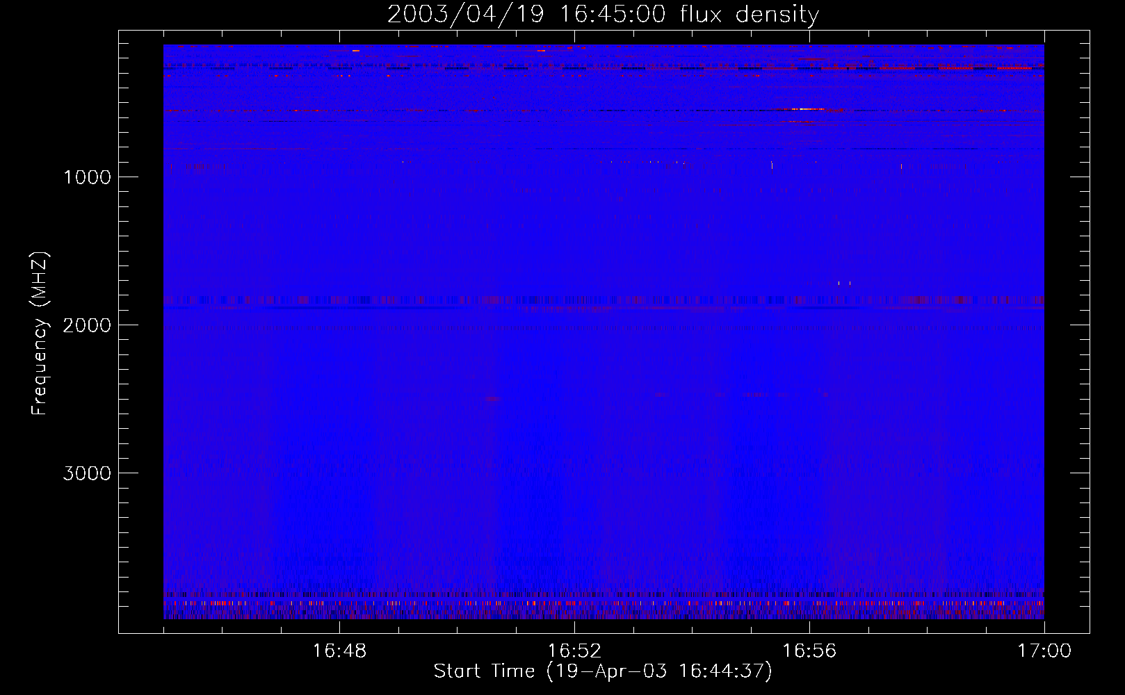Image resolution: width=1125 pixels, height=695 pixels.
Task: Click the 3000 frequency tick label
Action: [87, 473]
